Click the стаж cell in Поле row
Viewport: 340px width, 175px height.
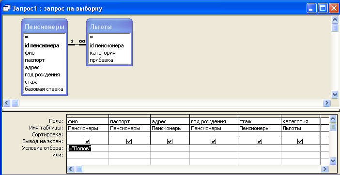260,121
